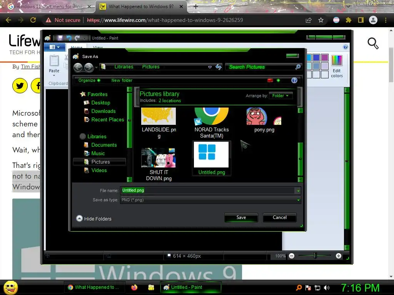Screen dimensions: 394x295
Task: Click Pictures in the Save As address bar
Action: pyautogui.click(x=151, y=67)
